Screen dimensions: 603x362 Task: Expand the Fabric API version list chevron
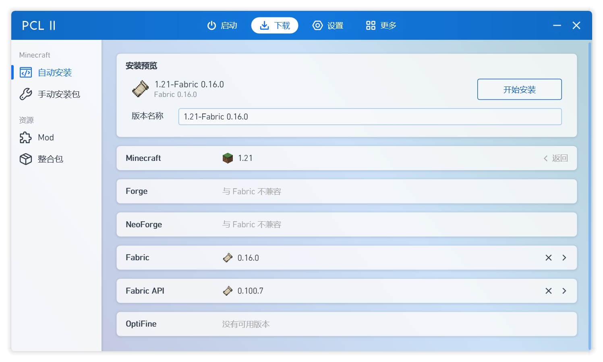[x=564, y=291]
